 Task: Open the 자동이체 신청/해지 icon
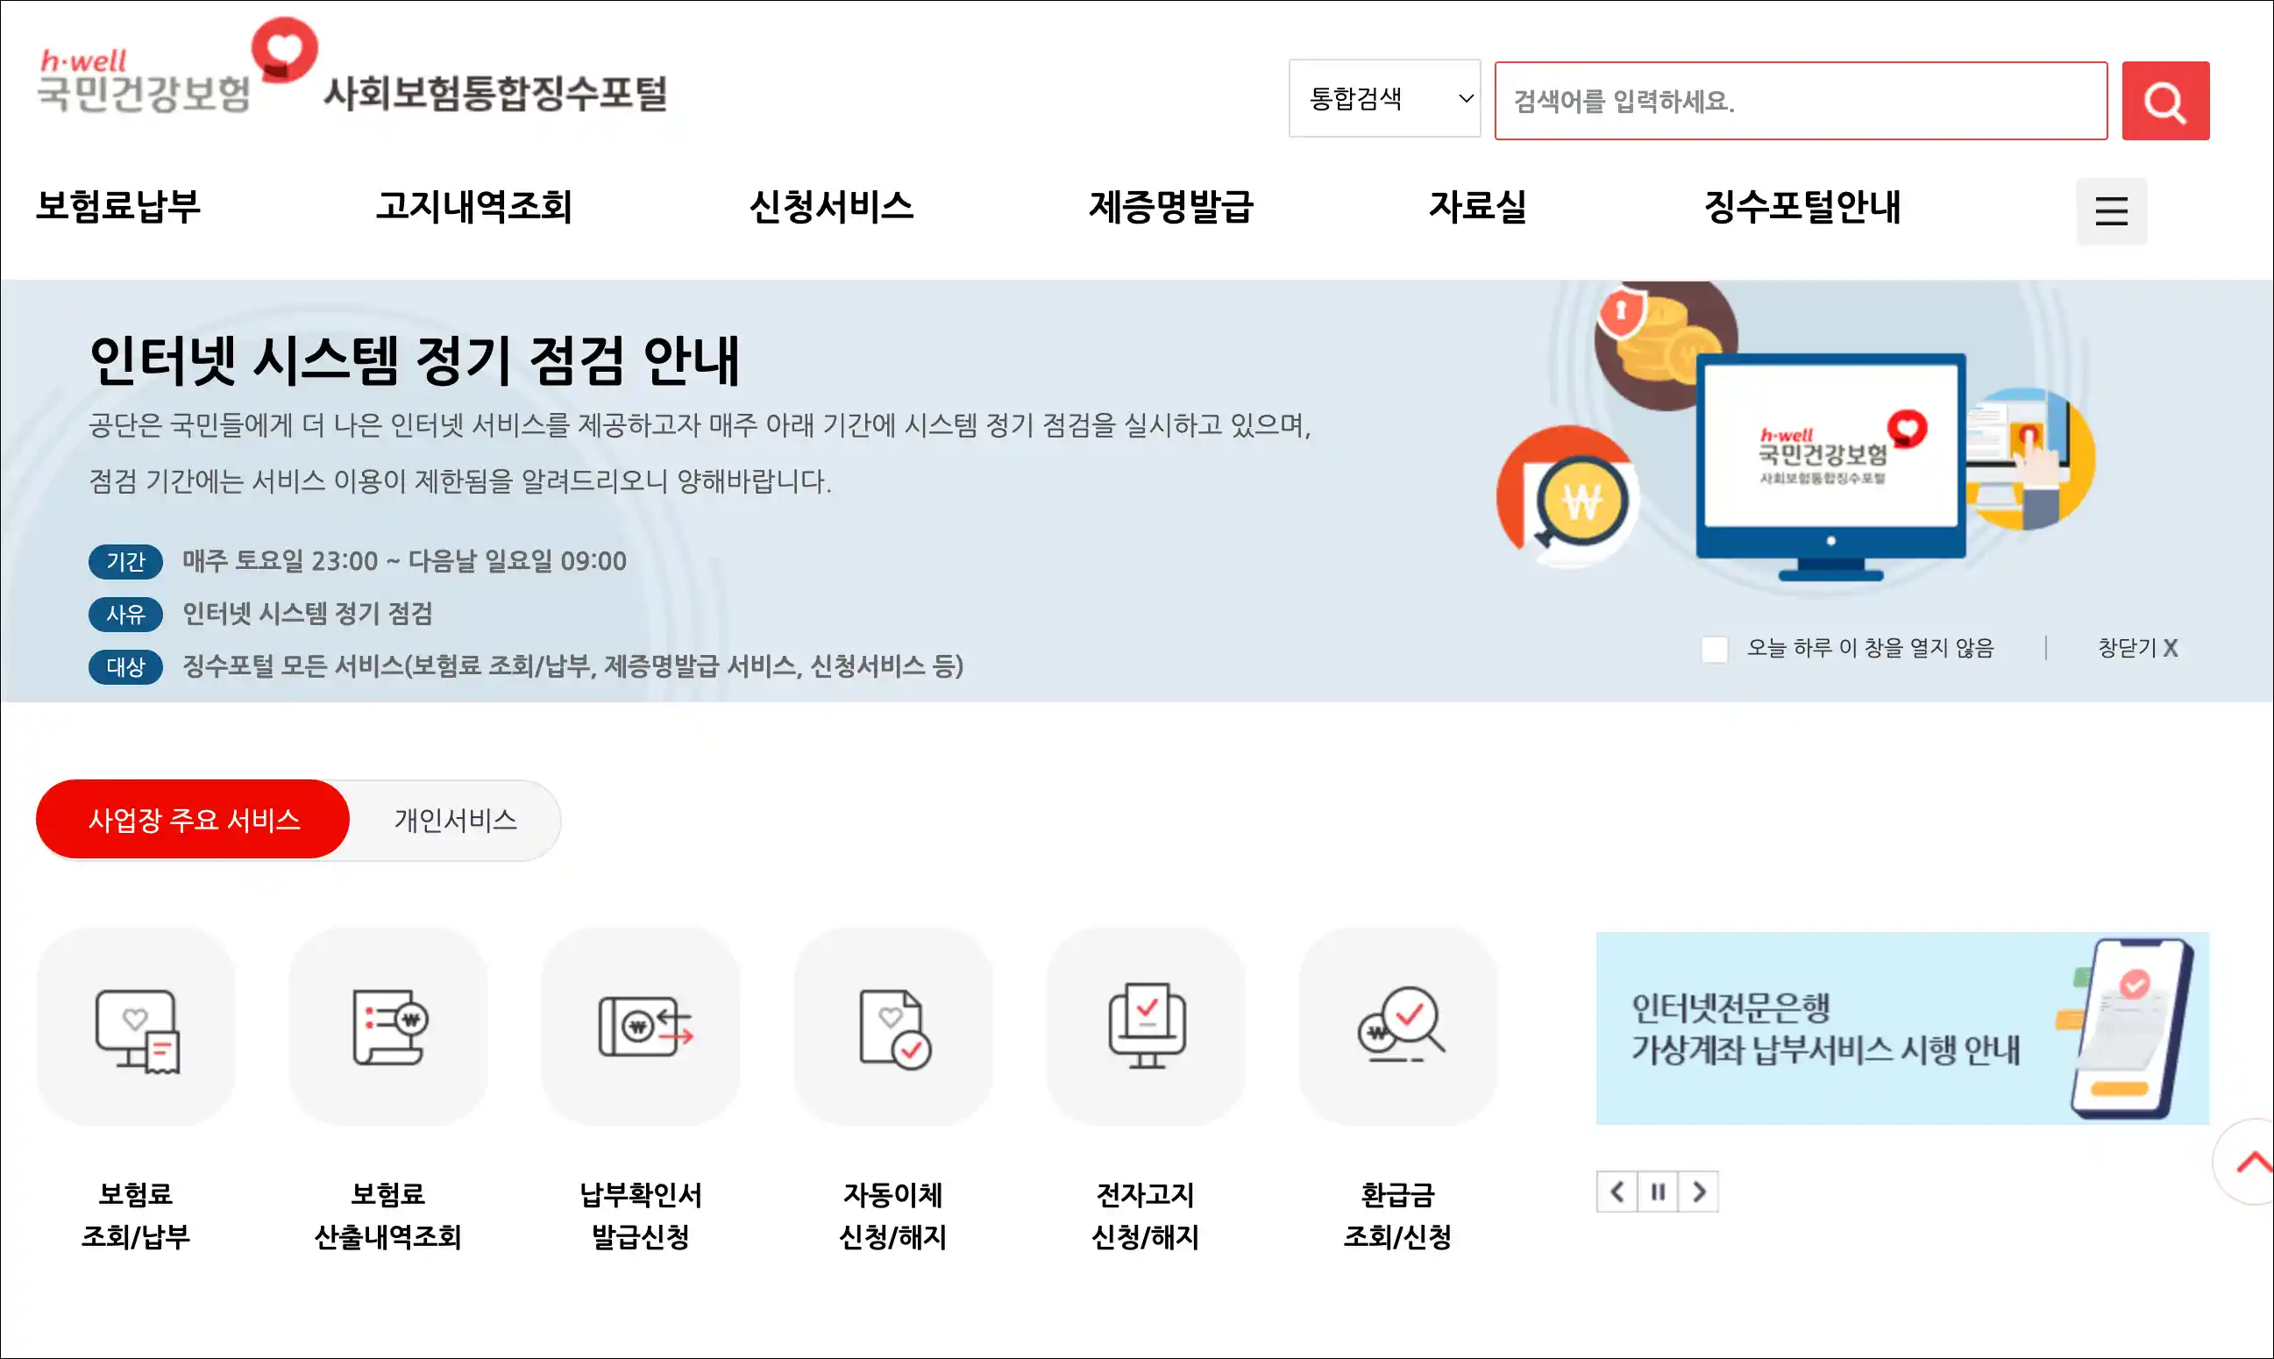point(893,1028)
